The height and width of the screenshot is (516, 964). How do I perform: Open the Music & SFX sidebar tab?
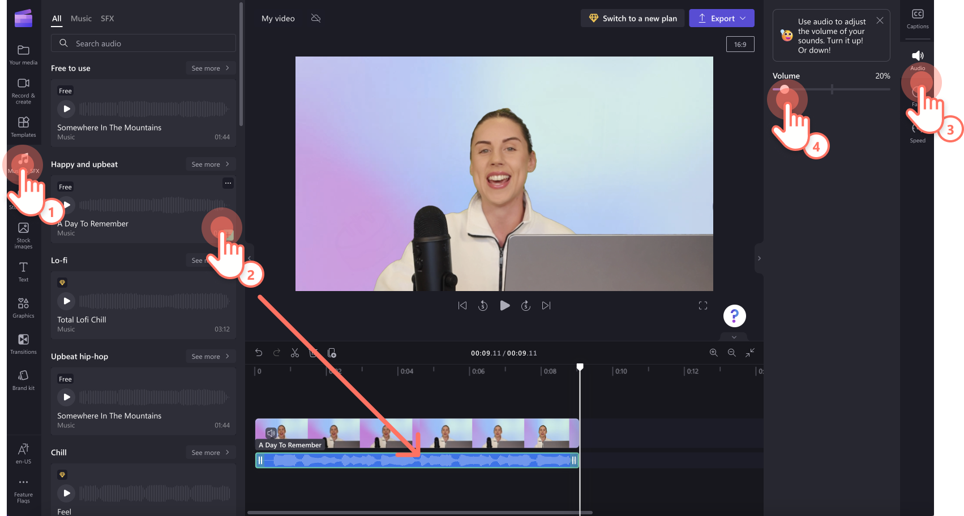point(23,163)
